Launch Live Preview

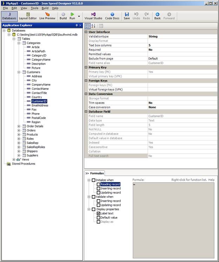[x=47, y=16]
